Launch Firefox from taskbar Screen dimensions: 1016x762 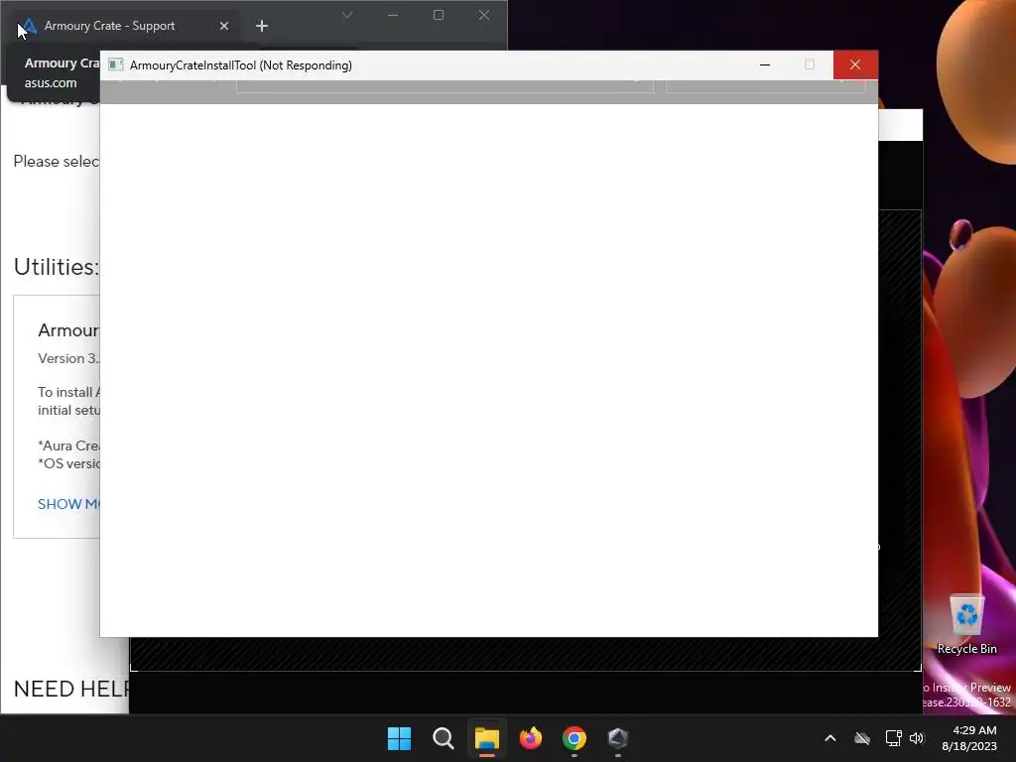coord(531,738)
